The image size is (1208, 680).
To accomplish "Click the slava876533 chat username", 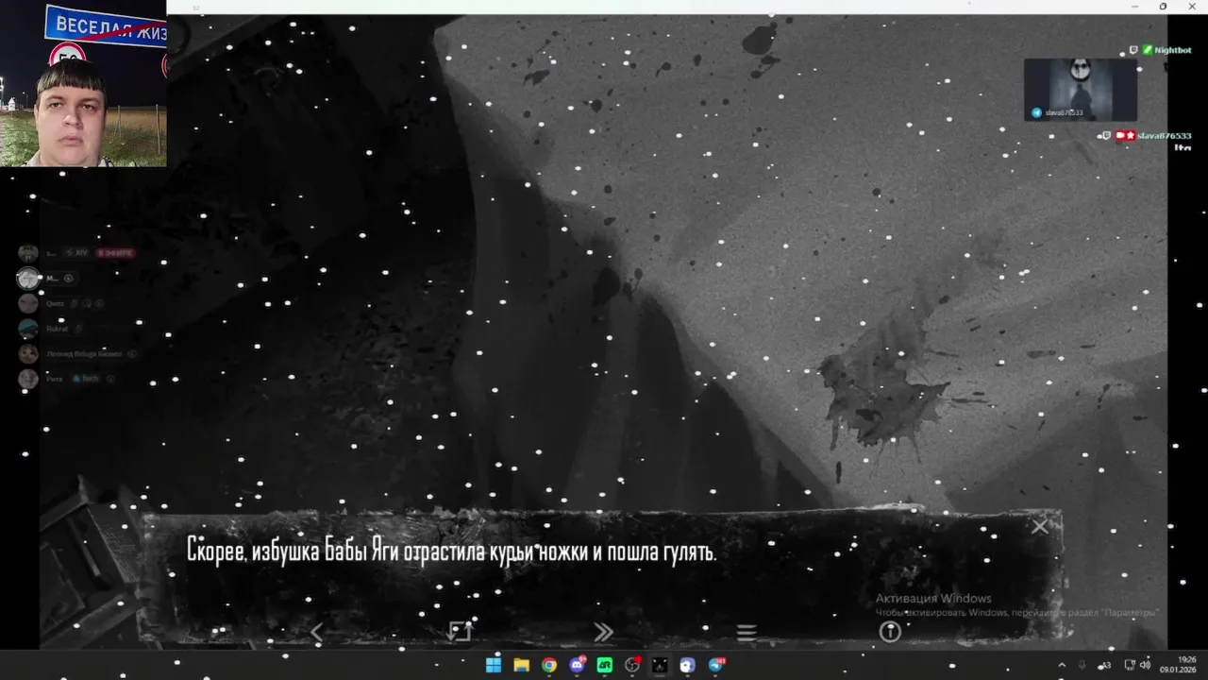I will coord(1164,136).
